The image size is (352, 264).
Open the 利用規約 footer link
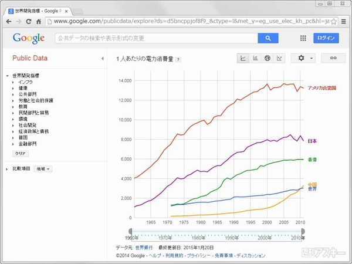174,255
